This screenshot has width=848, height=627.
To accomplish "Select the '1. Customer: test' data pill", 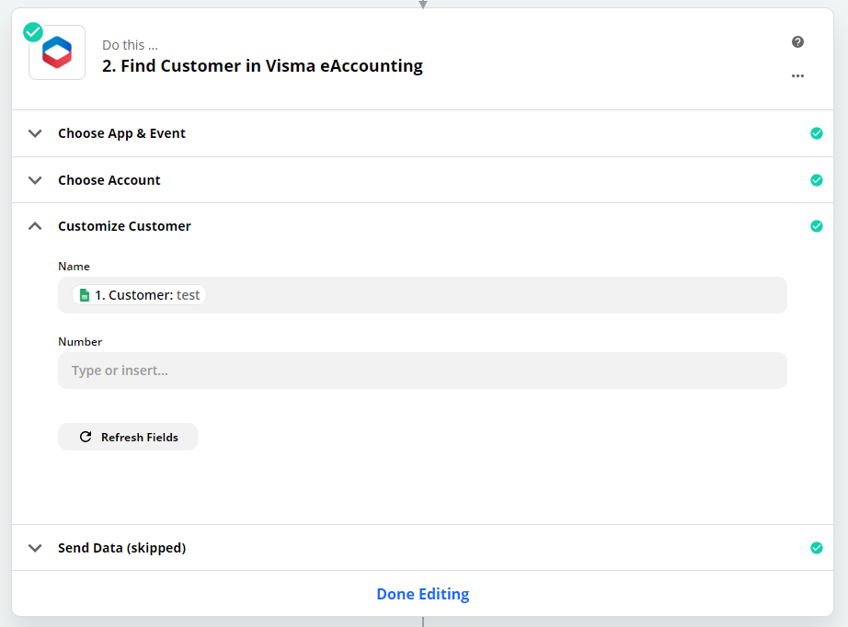I will pyautogui.click(x=139, y=295).
